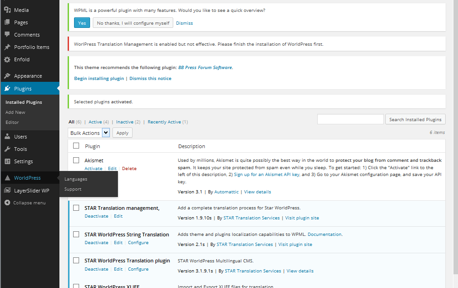Check the Akismet plugin checkbox
Image resolution: width=458 pixels, height=288 pixels.
click(76, 160)
